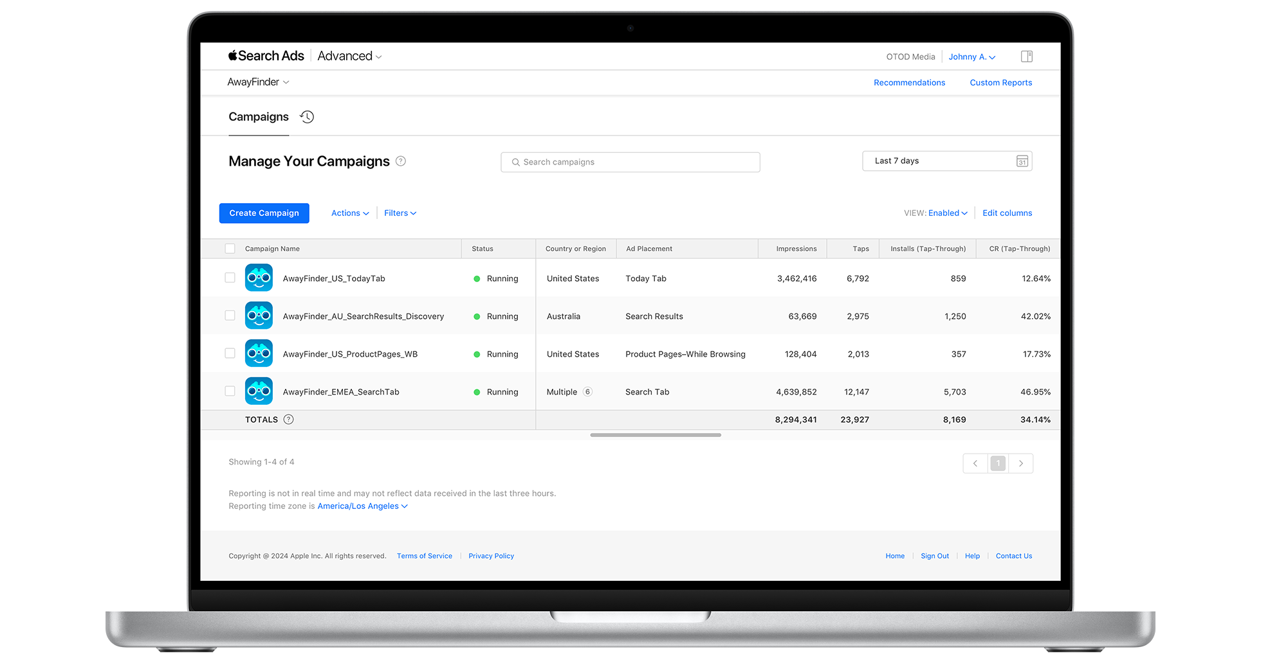Sort by Campaign Name column header
The image size is (1261, 658).
[272, 249]
